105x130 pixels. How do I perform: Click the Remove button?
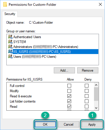click(88, 70)
